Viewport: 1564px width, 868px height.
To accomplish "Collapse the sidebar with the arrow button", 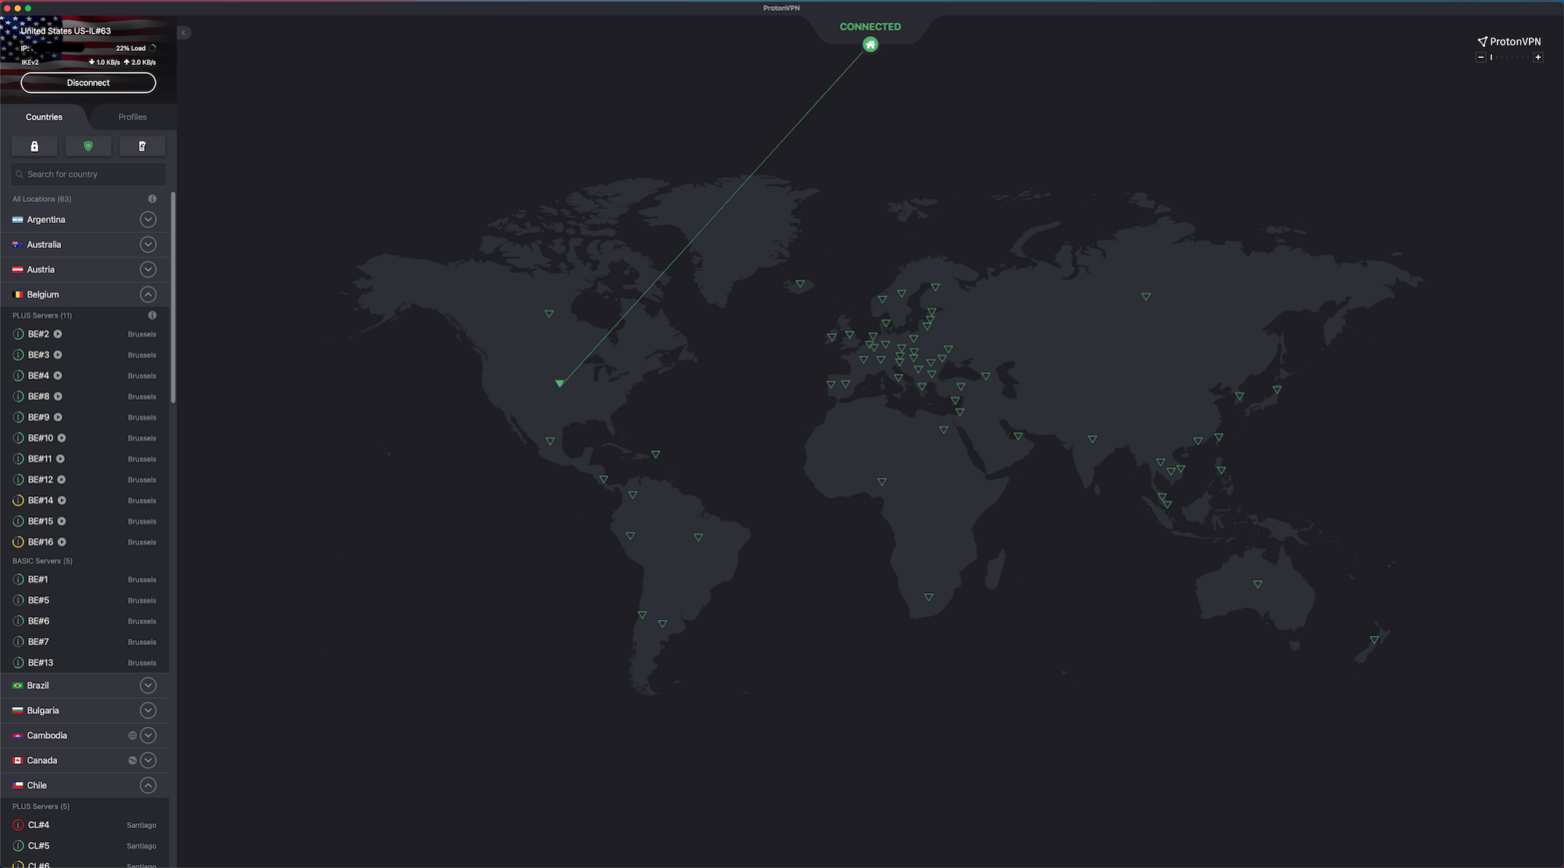I will click(183, 32).
